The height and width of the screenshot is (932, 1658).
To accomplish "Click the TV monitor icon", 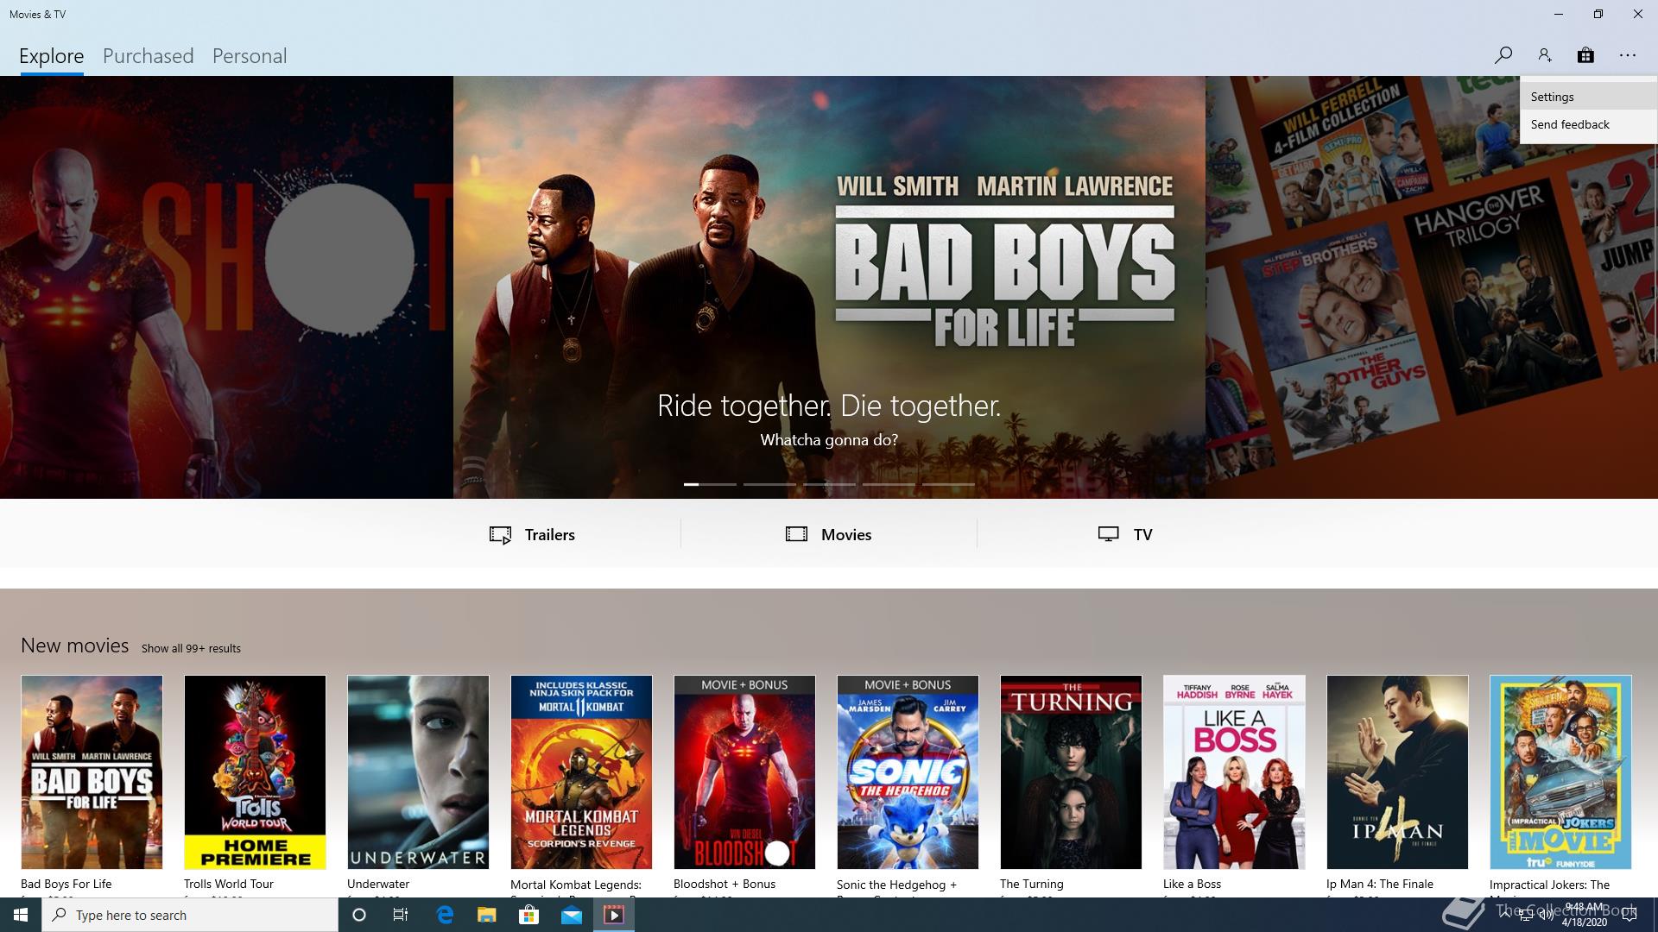I will (x=1109, y=534).
